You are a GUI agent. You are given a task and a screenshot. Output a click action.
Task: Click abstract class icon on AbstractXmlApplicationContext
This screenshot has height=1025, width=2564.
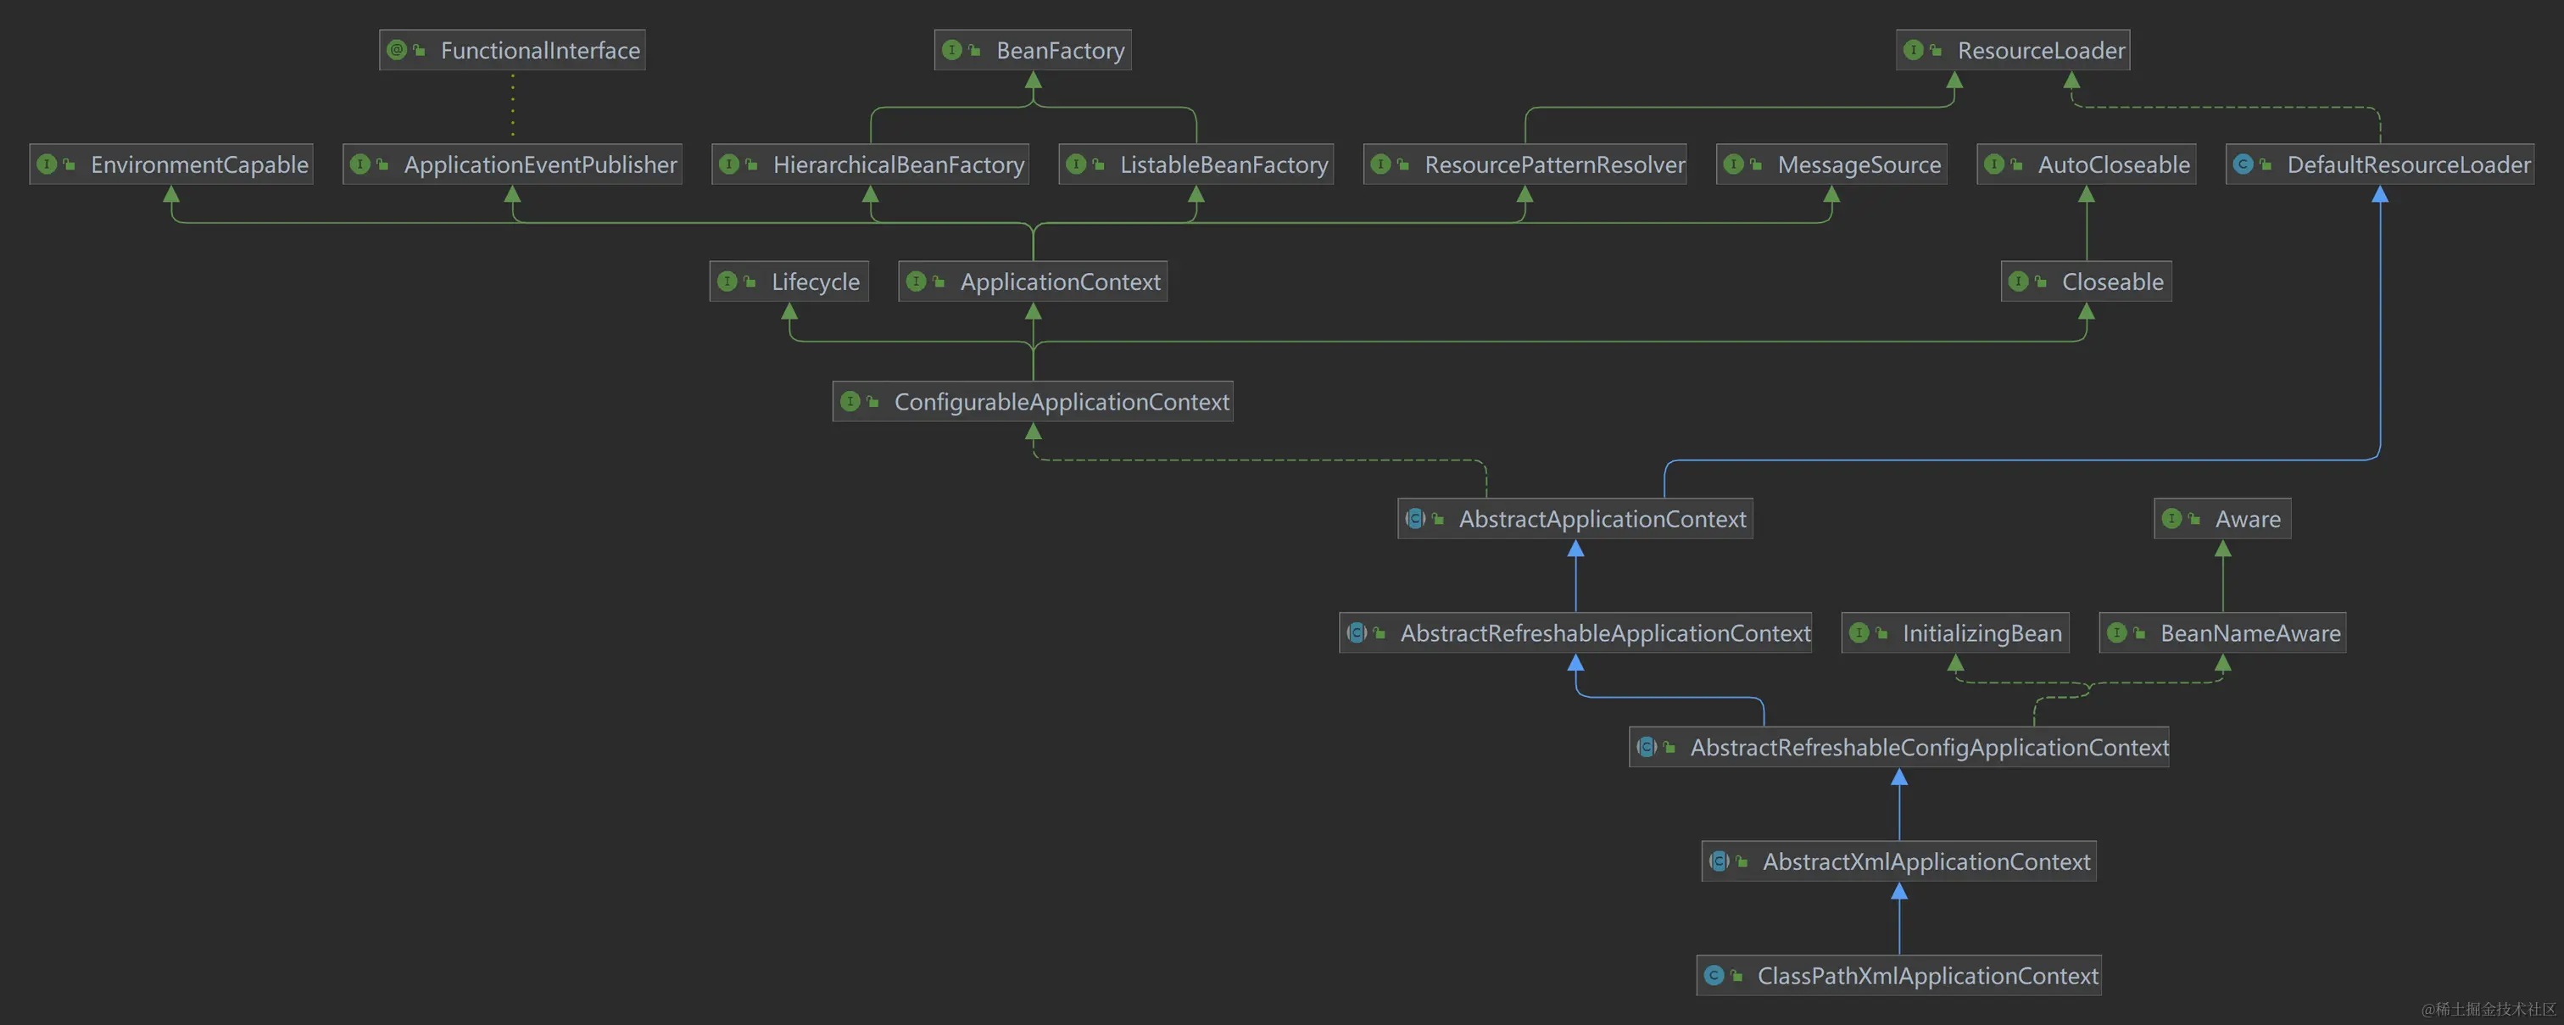(x=1719, y=861)
